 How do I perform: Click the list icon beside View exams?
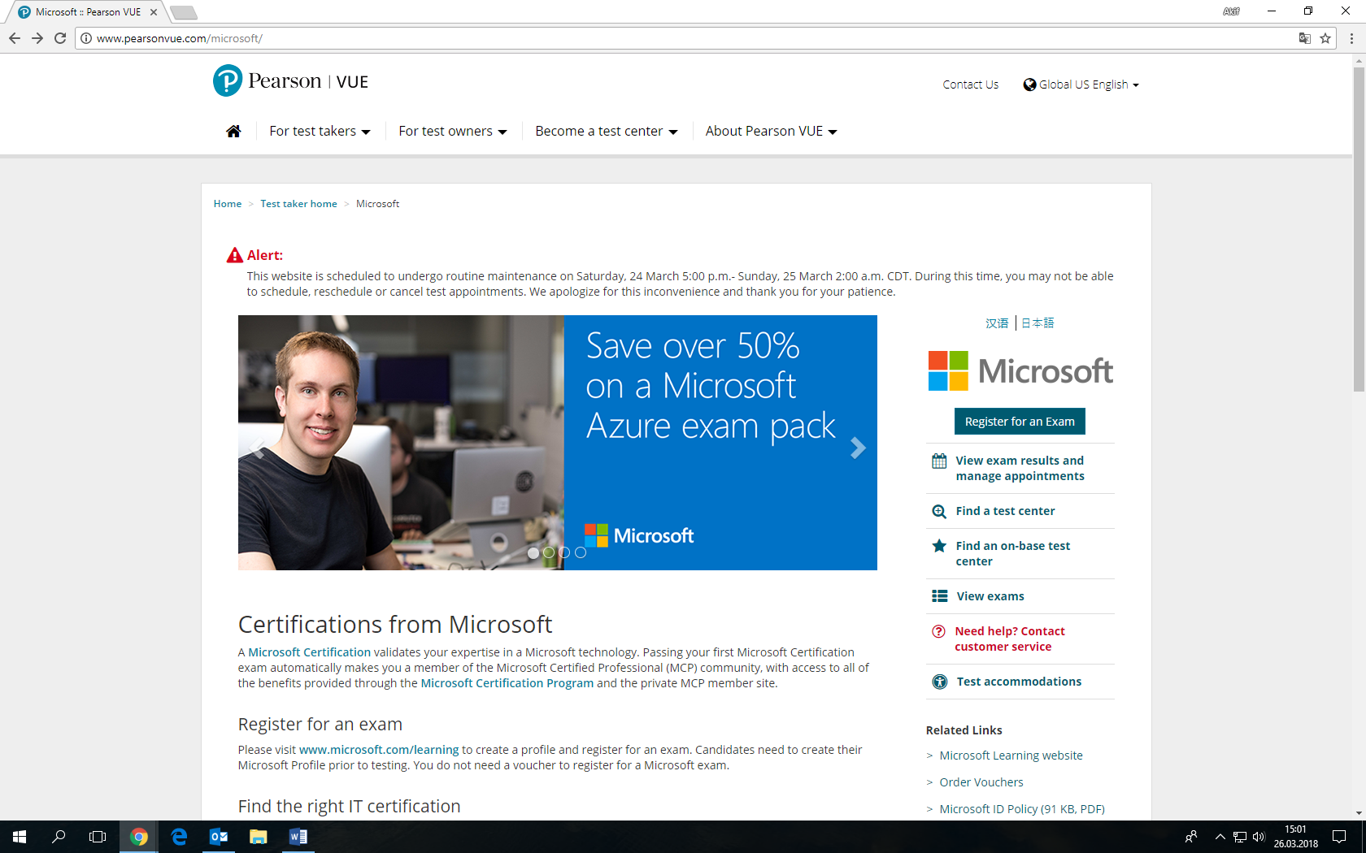click(x=939, y=596)
